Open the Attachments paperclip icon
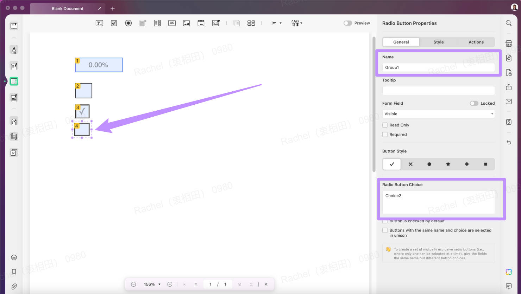 (x=14, y=287)
